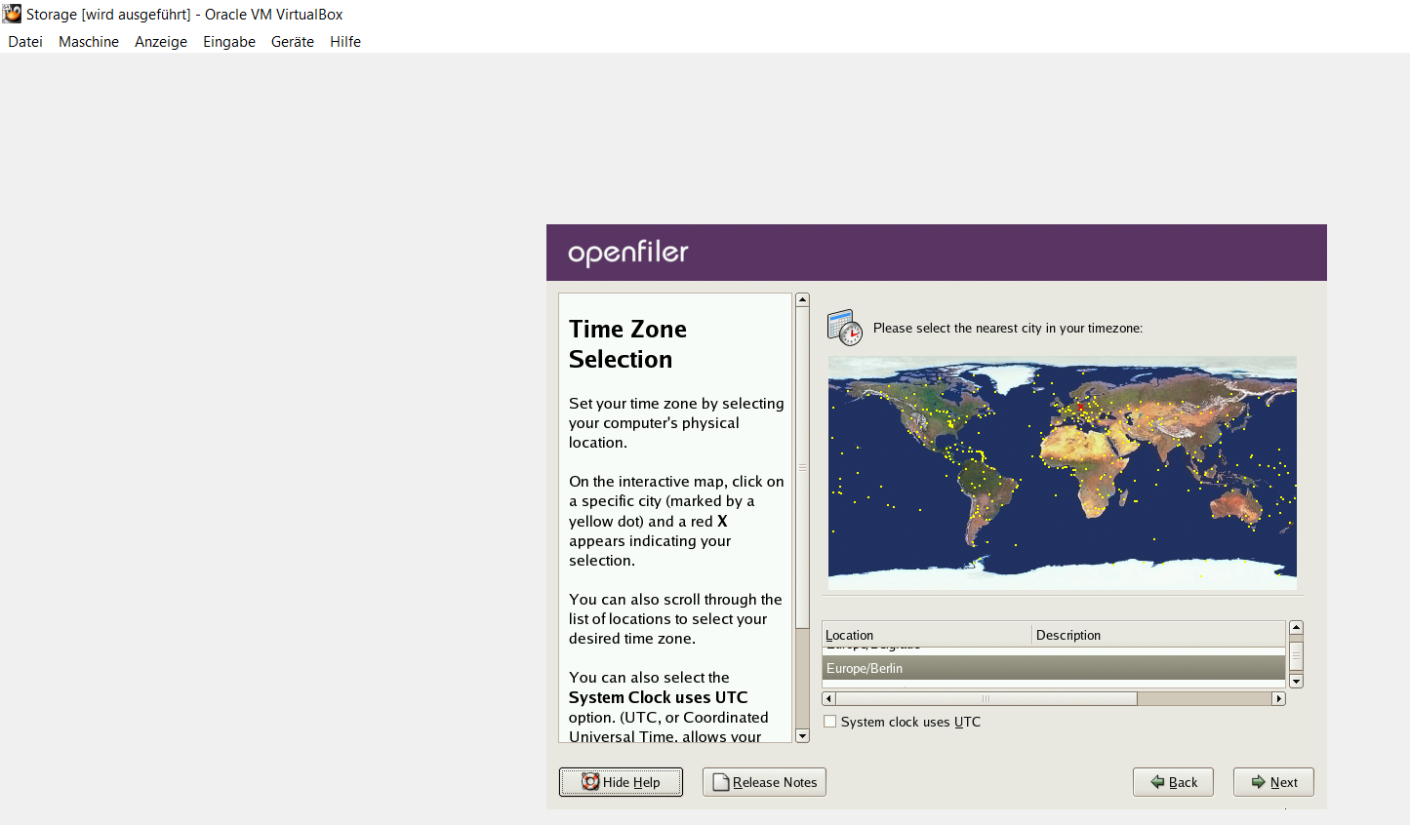Image resolution: width=1410 pixels, height=825 pixels.
Task: Click location list scroll down arrow
Action: [x=1296, y=682]
